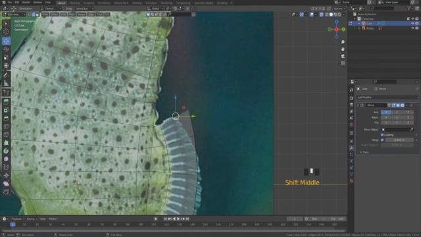Open the Render menu
The height and width of the screenshot is (237, 421).
(26, 3)
